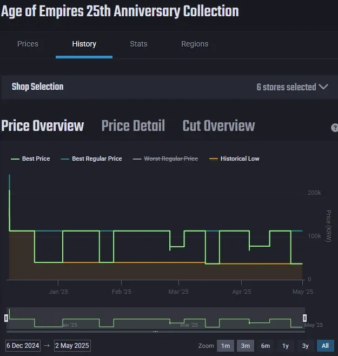
Task: Set zoom to 1m
Action: tap(226, 346)
